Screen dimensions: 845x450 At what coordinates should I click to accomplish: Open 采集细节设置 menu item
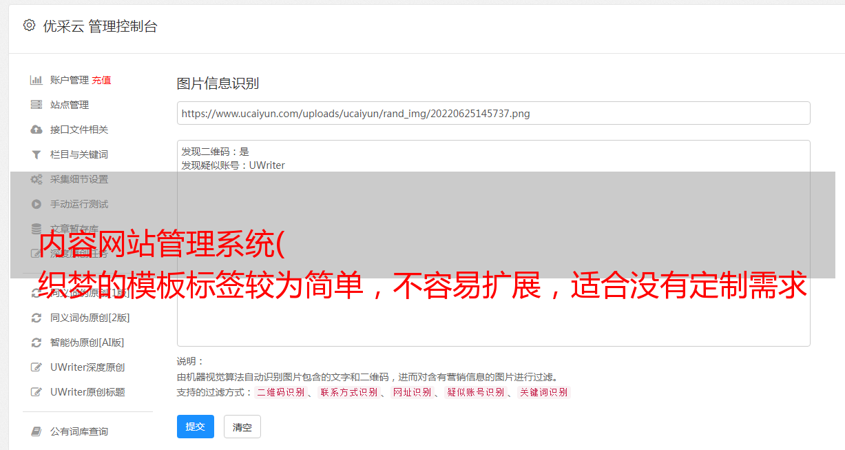[79, 179]
